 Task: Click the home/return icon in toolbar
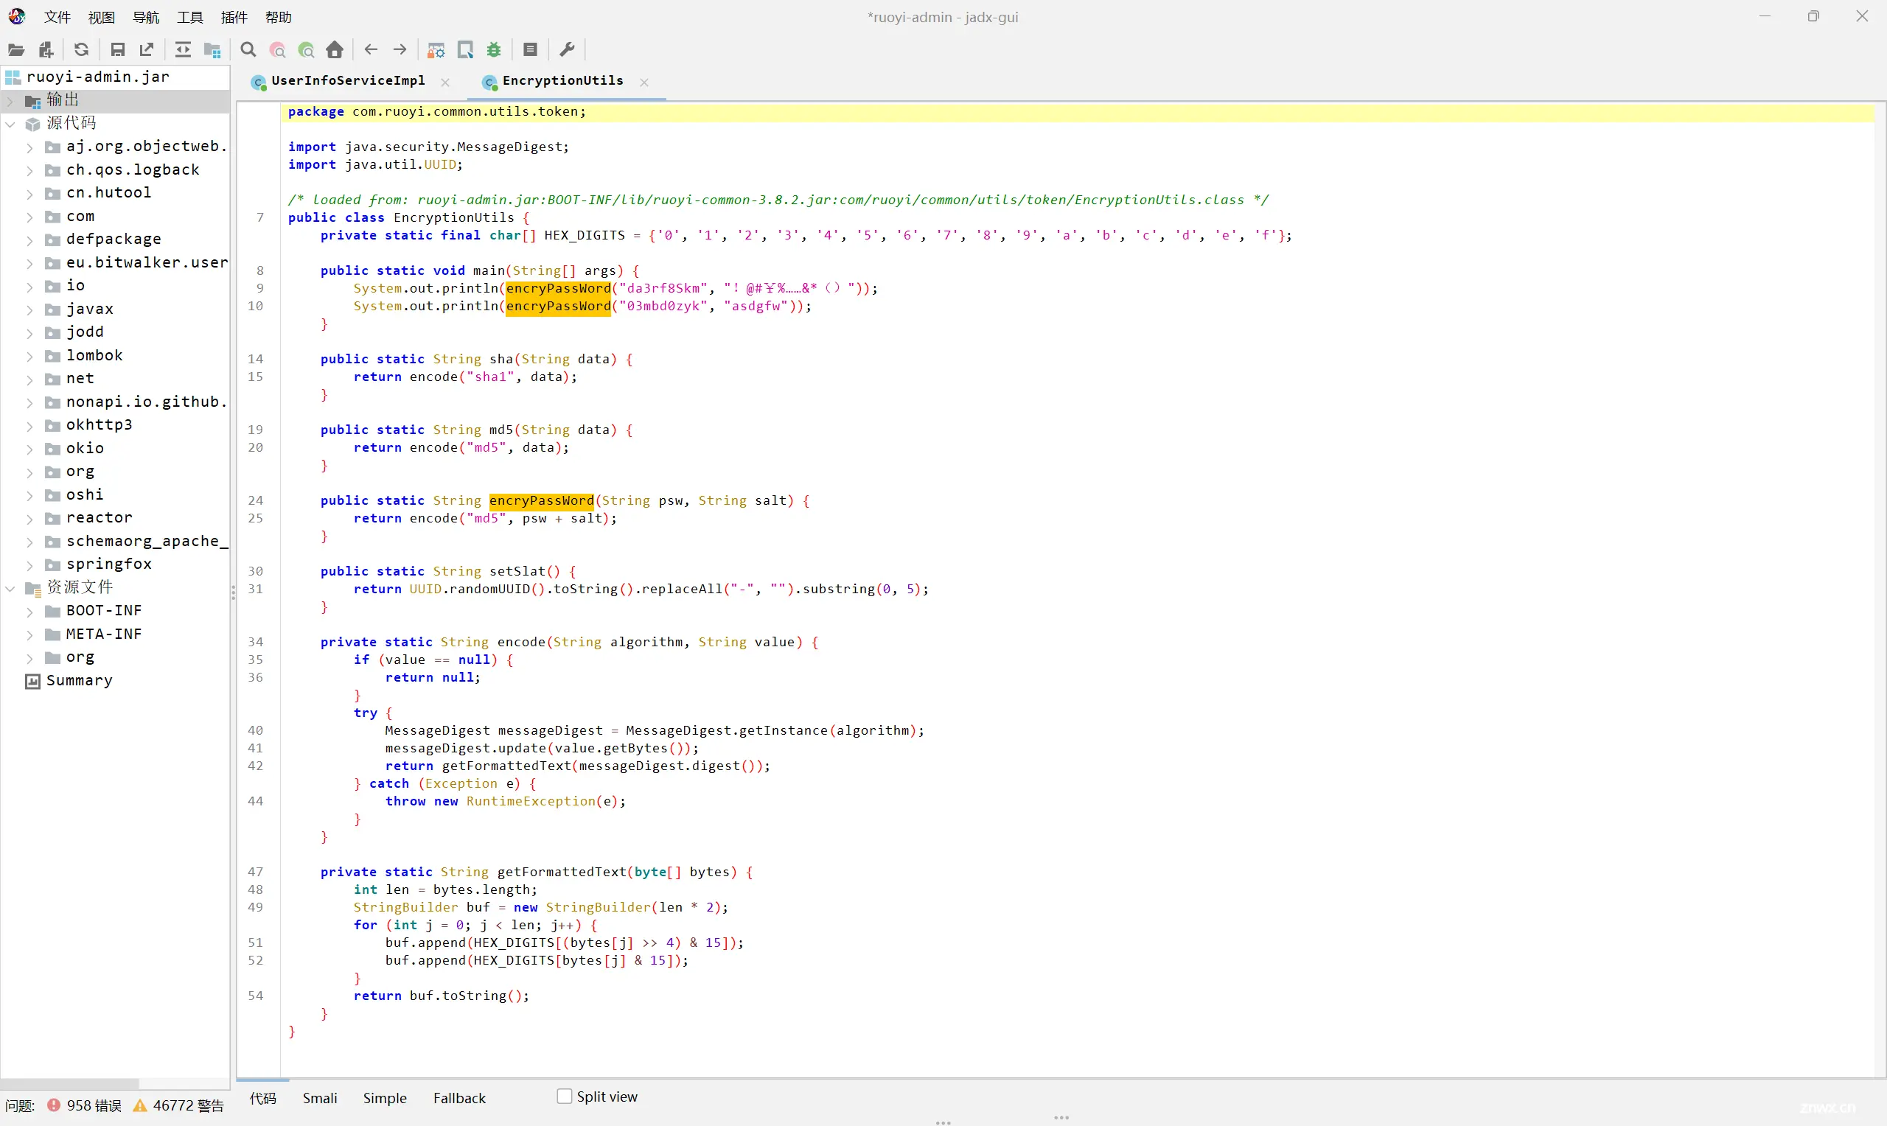coord(334,49)
